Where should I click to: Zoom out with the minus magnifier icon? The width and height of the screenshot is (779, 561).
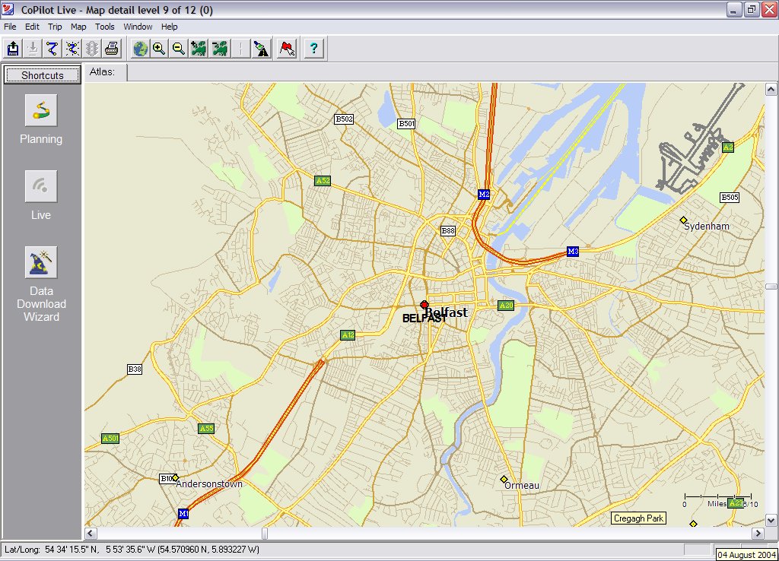click(179, 49)
